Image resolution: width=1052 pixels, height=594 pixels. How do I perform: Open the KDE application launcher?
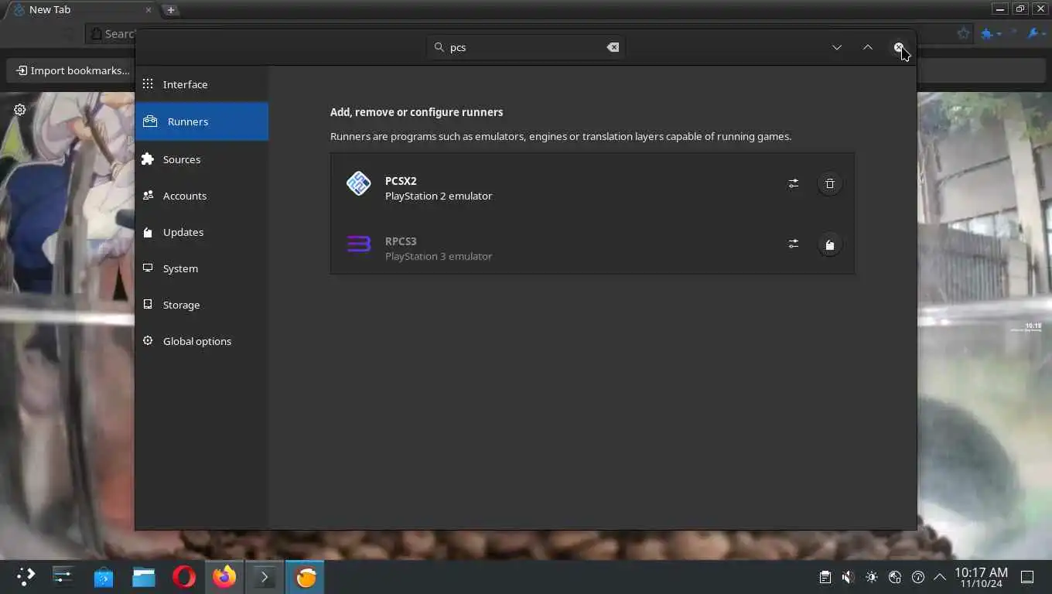26,576
